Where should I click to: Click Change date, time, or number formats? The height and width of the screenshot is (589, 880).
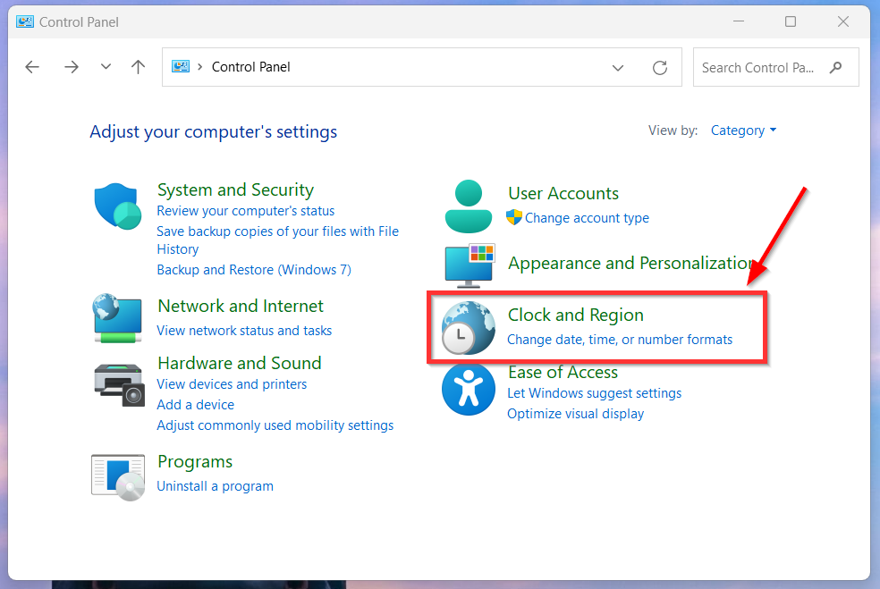[620, 340]
